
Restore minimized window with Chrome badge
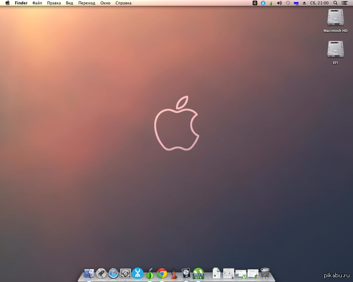[x=253, y=274]
